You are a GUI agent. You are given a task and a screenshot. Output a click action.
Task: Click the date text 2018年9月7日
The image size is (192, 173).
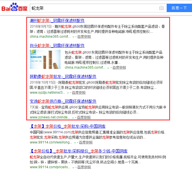[41, 26]
